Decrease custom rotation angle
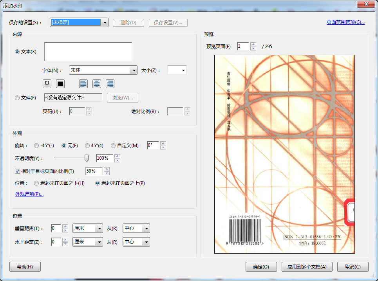 tap(163, 148)
